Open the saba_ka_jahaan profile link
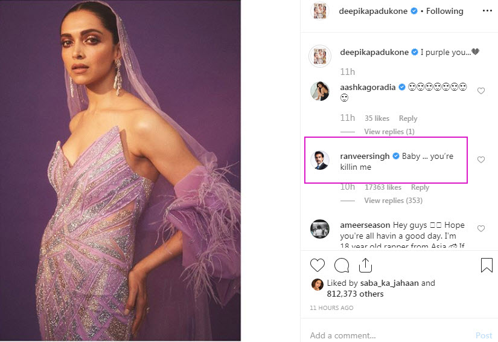 [x=391, y=283]
